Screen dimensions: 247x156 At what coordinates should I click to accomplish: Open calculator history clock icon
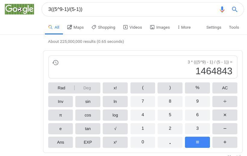coord(55,63)
